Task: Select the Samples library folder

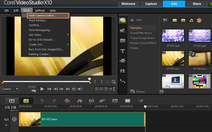Action: pyautogui.click(x=136, y=28)
